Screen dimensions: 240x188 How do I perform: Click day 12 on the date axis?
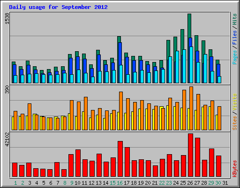coord(91,183)
